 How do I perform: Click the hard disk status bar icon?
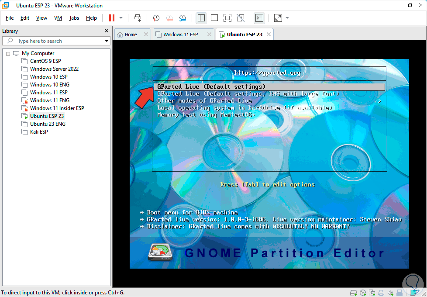coord(354,293)
